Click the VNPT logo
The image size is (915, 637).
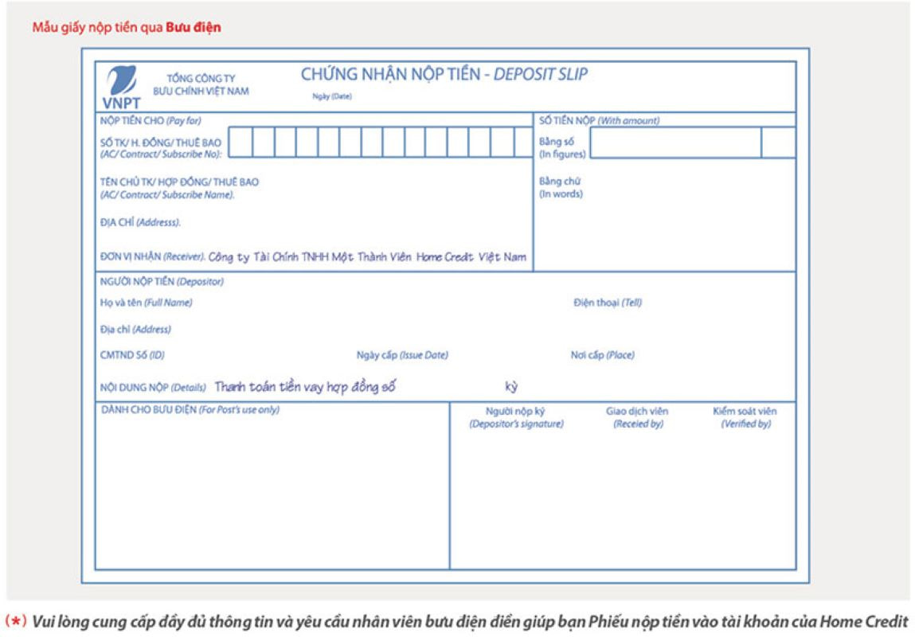[121, 88]
